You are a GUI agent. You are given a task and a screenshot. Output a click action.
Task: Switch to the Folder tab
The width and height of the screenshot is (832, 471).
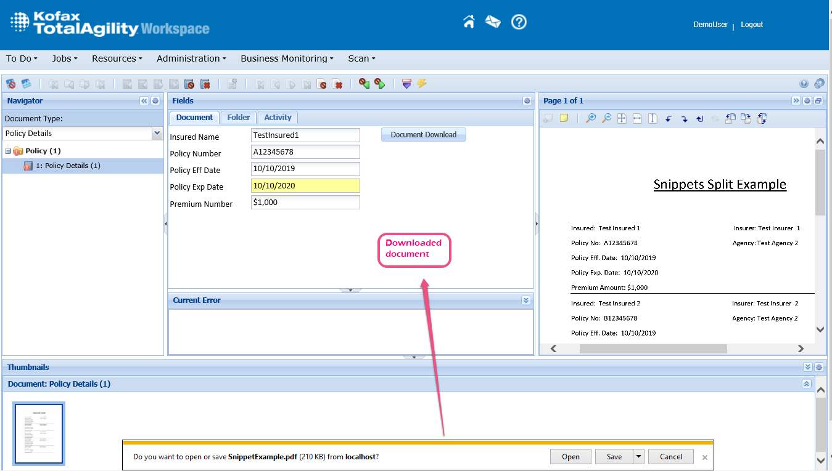coord(238,118)
